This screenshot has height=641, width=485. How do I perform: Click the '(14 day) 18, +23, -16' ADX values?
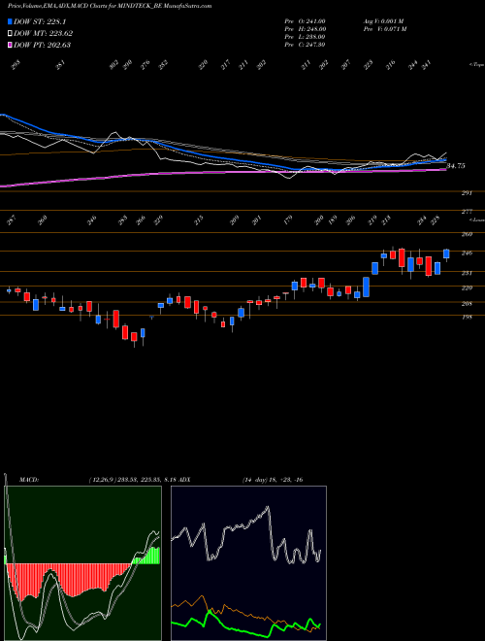click(x=273, y=480)
